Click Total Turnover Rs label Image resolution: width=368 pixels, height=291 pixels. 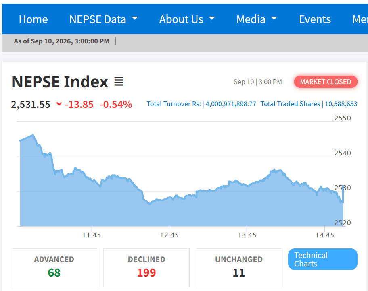coord(174,104)
